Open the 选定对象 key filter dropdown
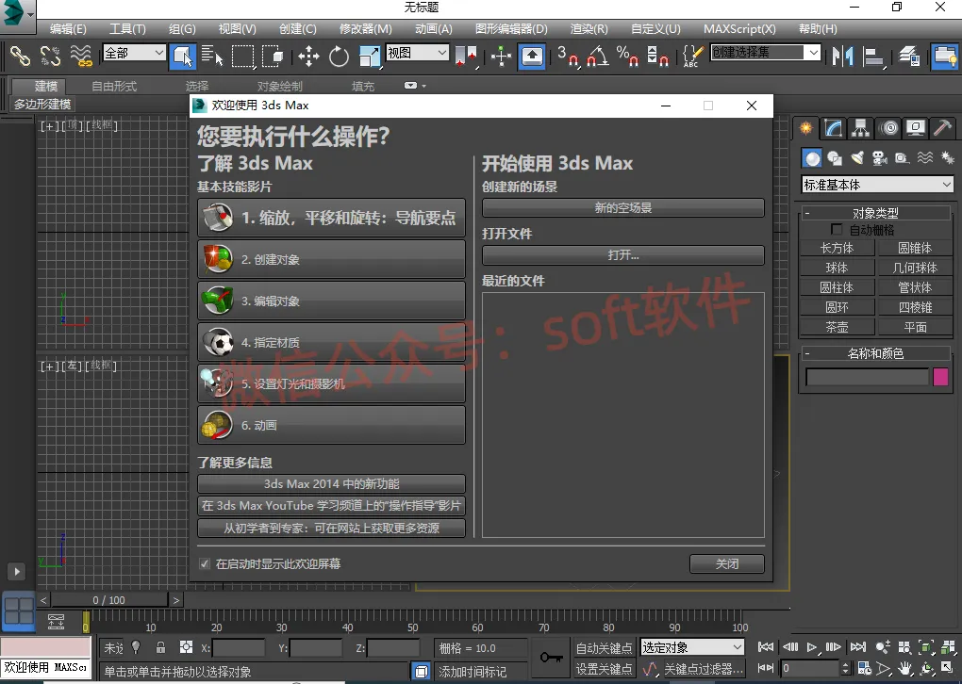Viewport: 962px width, 684px height. tap(692, 647)
